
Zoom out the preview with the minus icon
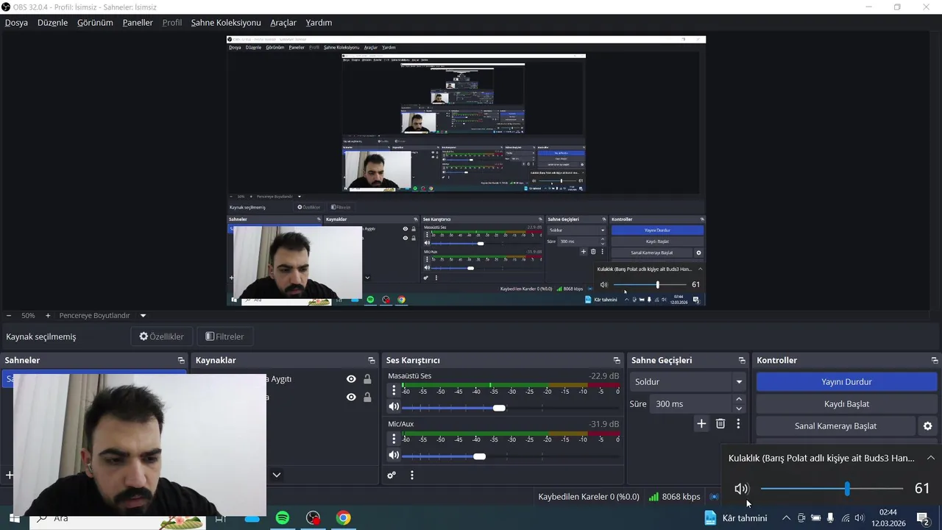[9, 315]
